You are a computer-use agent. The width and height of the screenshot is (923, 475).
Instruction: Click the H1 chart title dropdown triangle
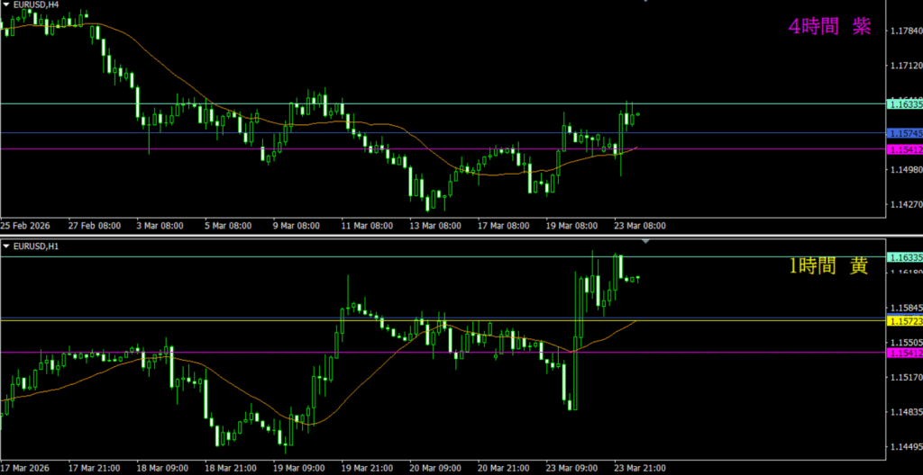[x=6, y=246]
